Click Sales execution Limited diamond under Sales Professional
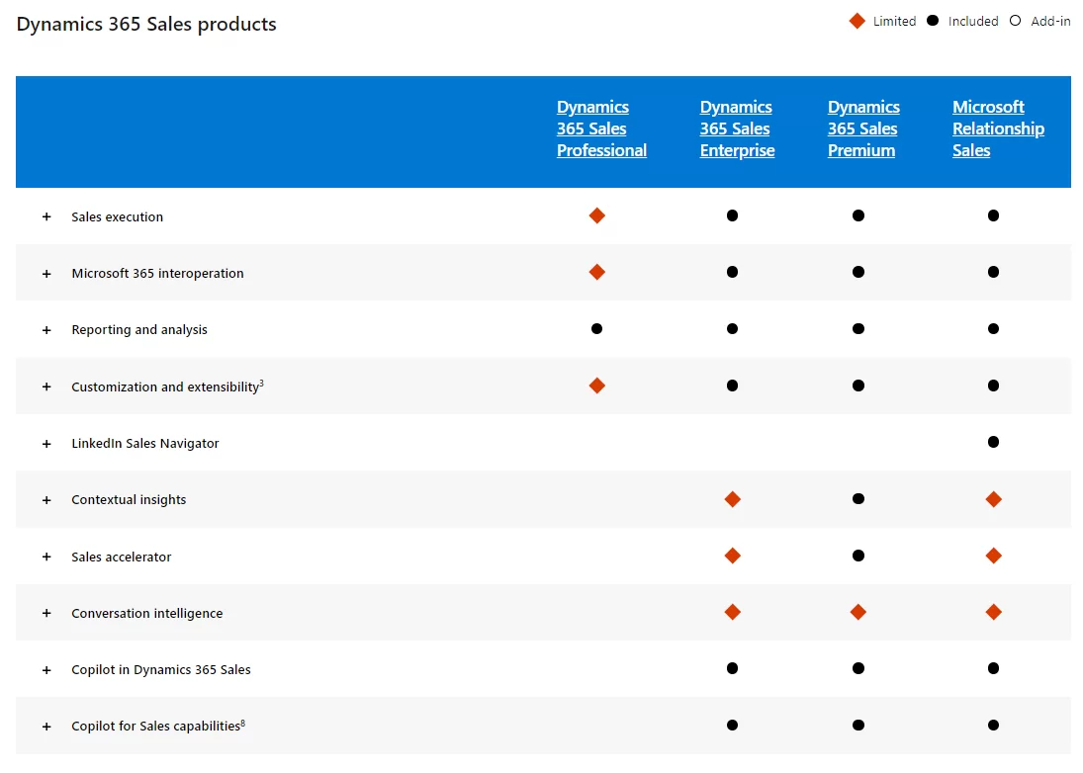Screen dimensions: 1083x773 [x=596, y=215]
